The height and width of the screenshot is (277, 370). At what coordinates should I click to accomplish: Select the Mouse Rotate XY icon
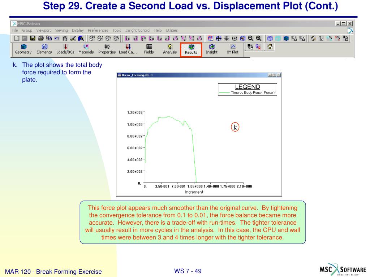click(x=92, y=38)
